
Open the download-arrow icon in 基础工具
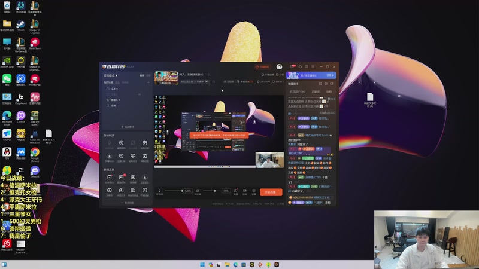145,177
